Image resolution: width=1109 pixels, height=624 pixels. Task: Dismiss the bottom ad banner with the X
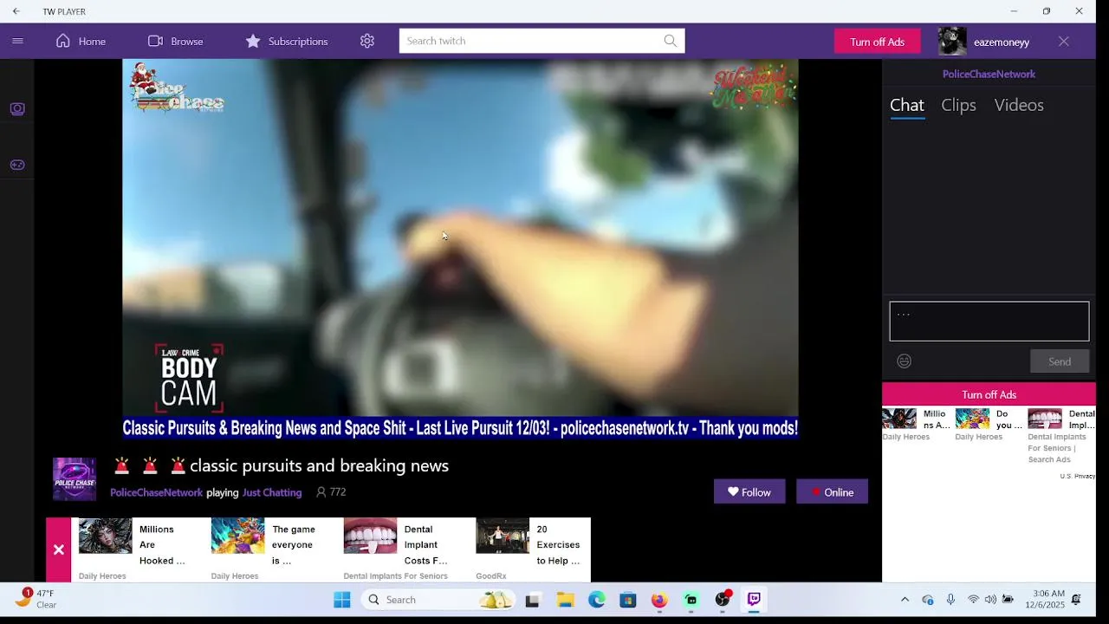(x=58, y=549)
